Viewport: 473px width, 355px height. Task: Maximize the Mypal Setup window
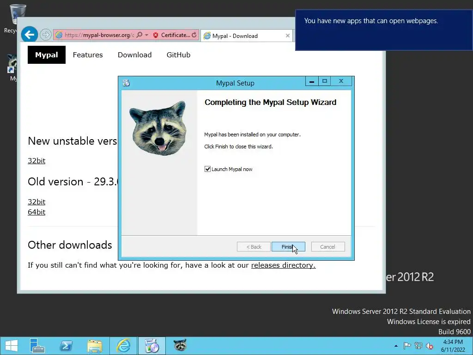click(x=325, y=81)
